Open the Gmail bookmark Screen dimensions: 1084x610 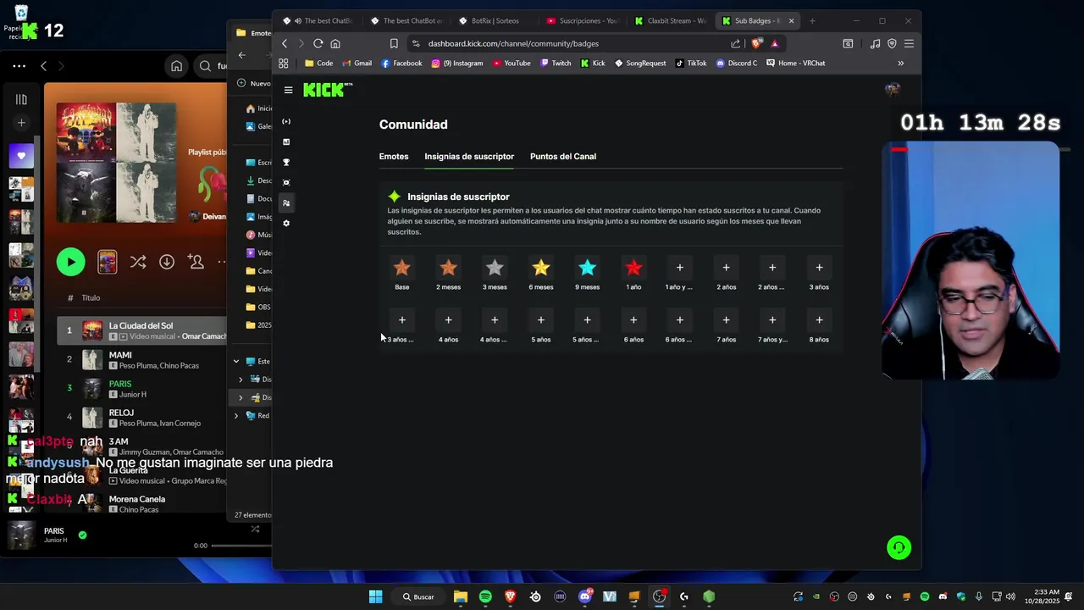(x=357, y=63)
